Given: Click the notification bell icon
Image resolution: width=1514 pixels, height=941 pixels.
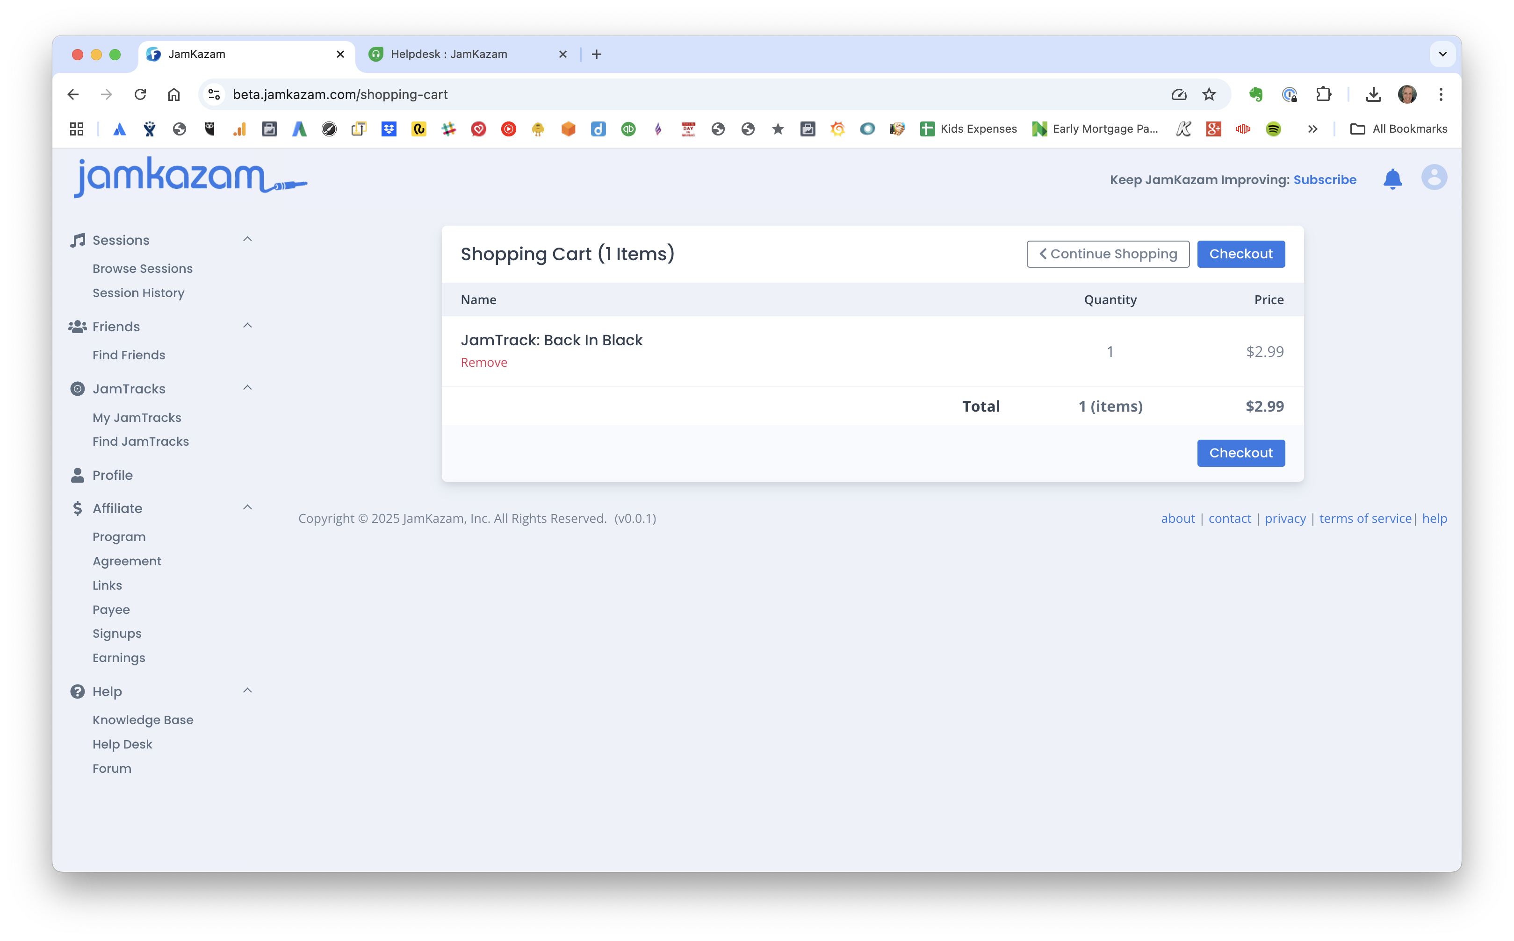Looking at the screenshot, I should click(1392, 179).
